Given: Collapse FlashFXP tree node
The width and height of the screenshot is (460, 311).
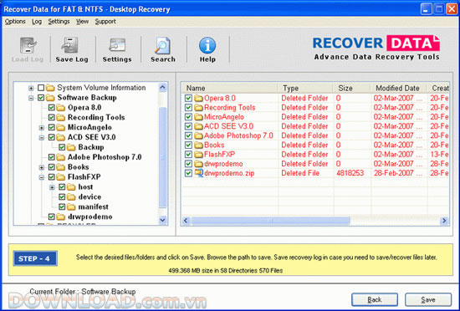Looking at the screenshot, I should coord(42,177).
